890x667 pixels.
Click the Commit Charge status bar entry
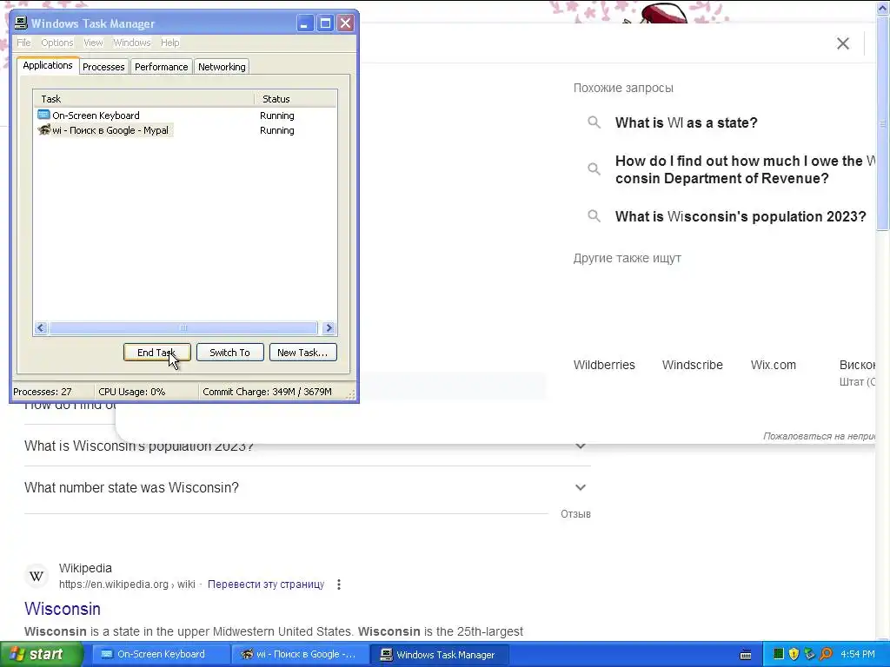(x=268, y=392)
